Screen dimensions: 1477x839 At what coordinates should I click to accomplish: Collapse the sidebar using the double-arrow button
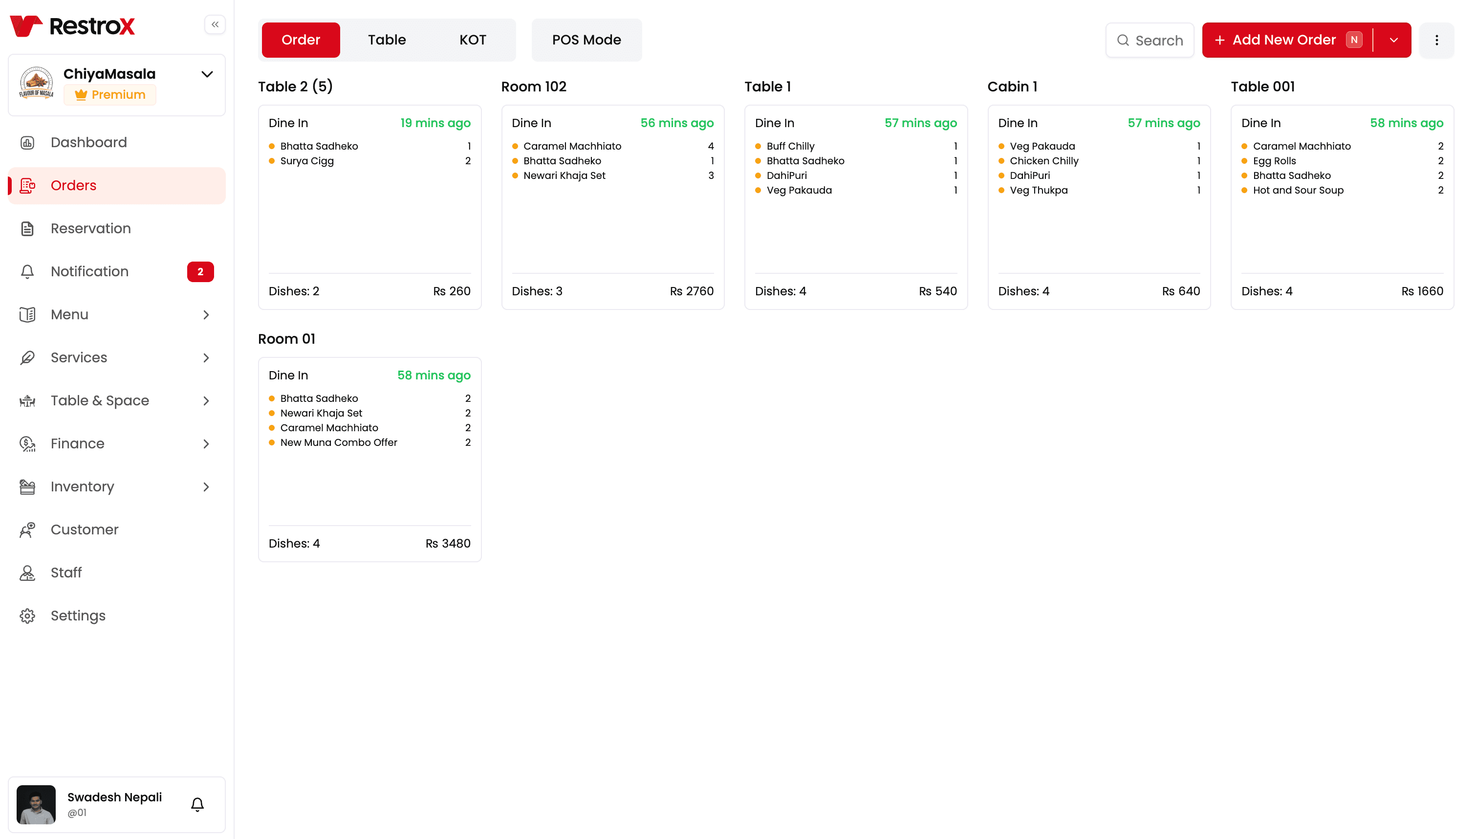click(215, 24)
